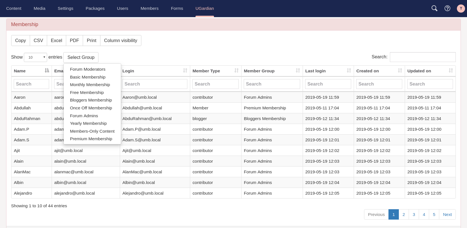
Task: Sort by Member Type column icon
Action: tap(236, 71)
